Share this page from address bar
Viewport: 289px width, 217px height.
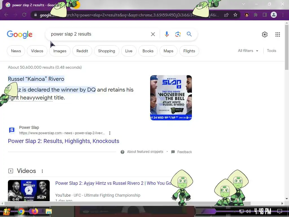226,15
